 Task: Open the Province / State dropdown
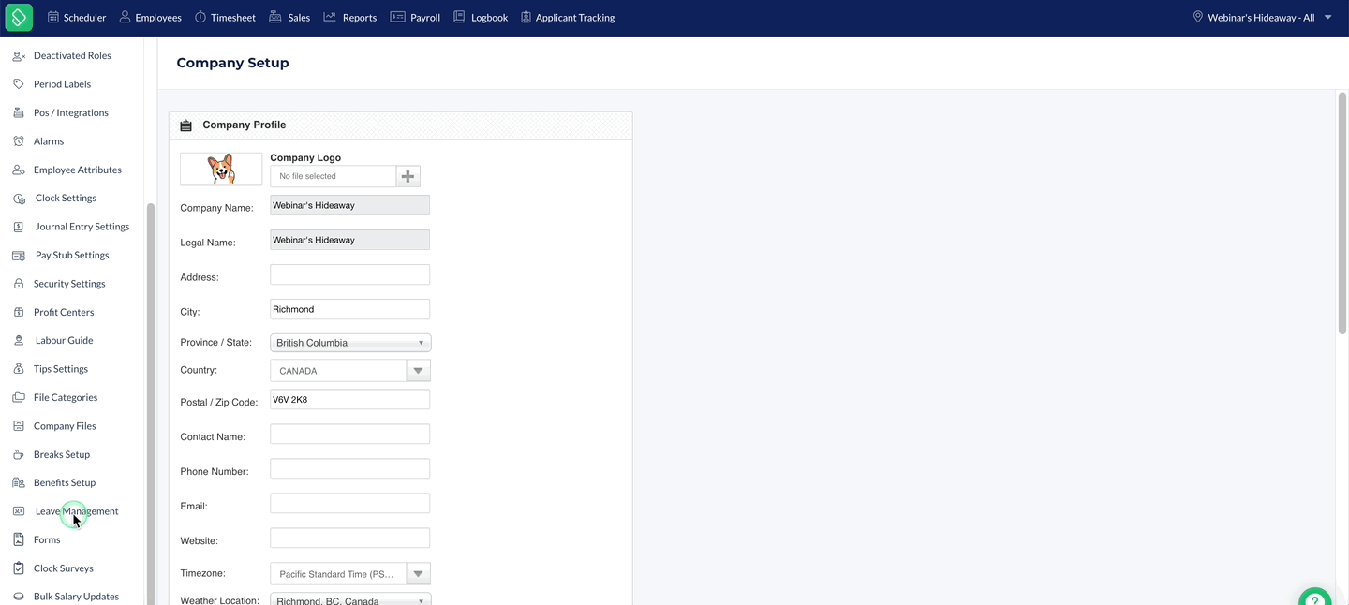(350, 343)
